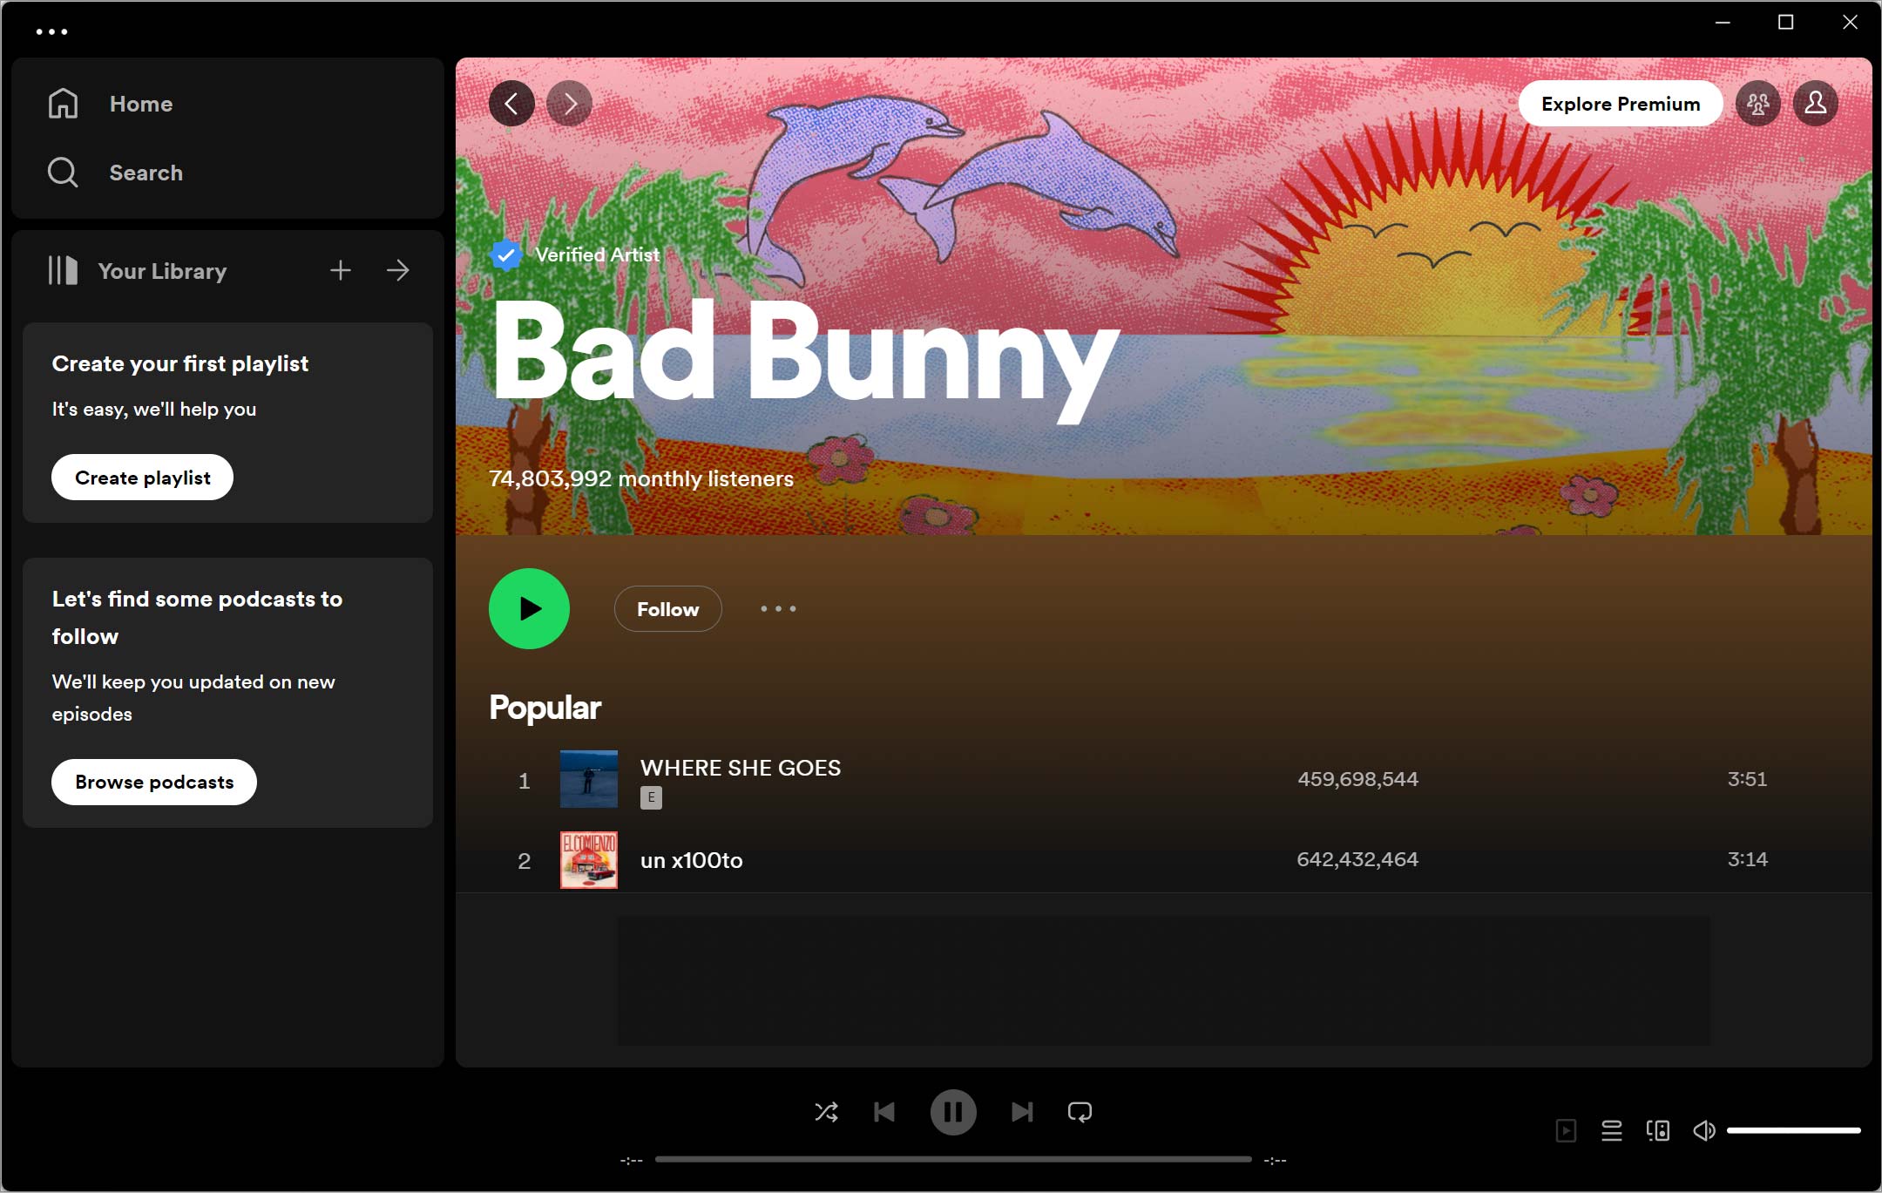The image size is (1882, 1193).
Task: Click the 3:51 track duration
Action: tap(1747, 779)
